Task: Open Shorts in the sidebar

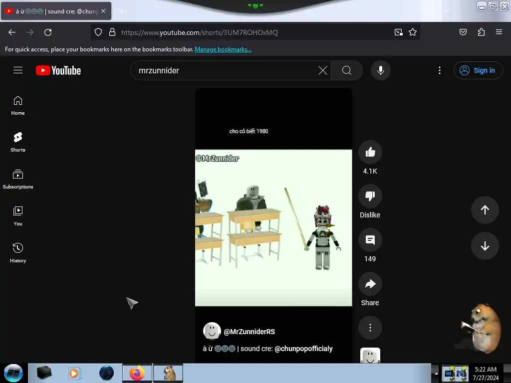Action: point(18,143)
